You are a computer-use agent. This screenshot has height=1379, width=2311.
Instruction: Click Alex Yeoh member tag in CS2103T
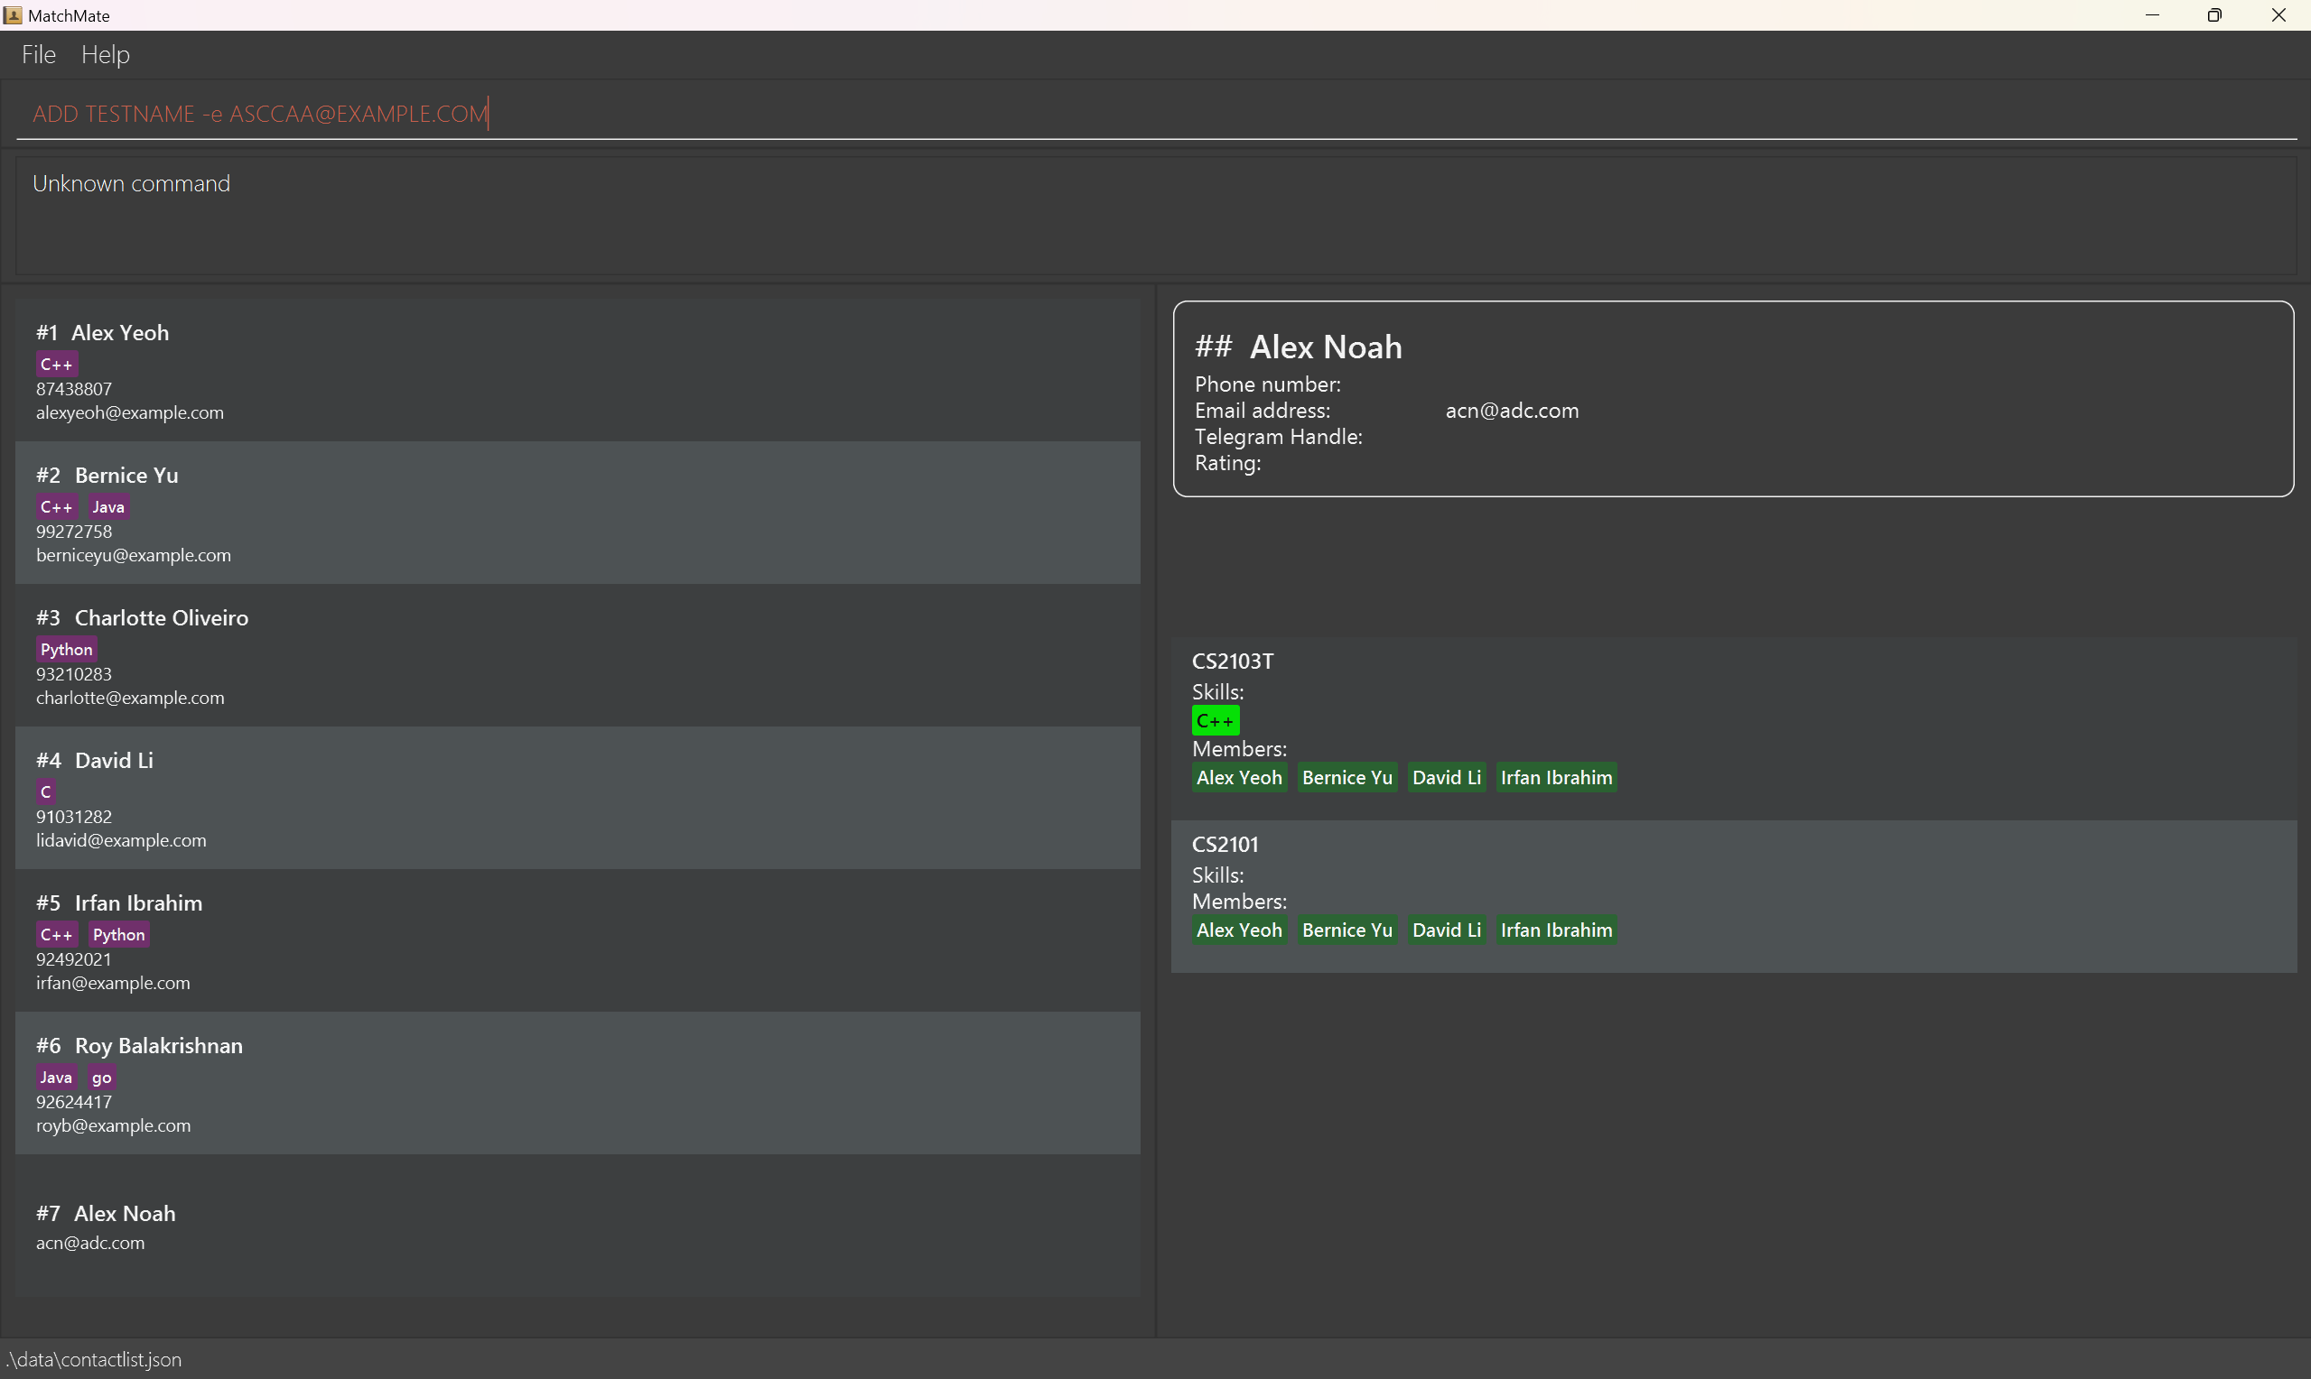coord(1240,778)
